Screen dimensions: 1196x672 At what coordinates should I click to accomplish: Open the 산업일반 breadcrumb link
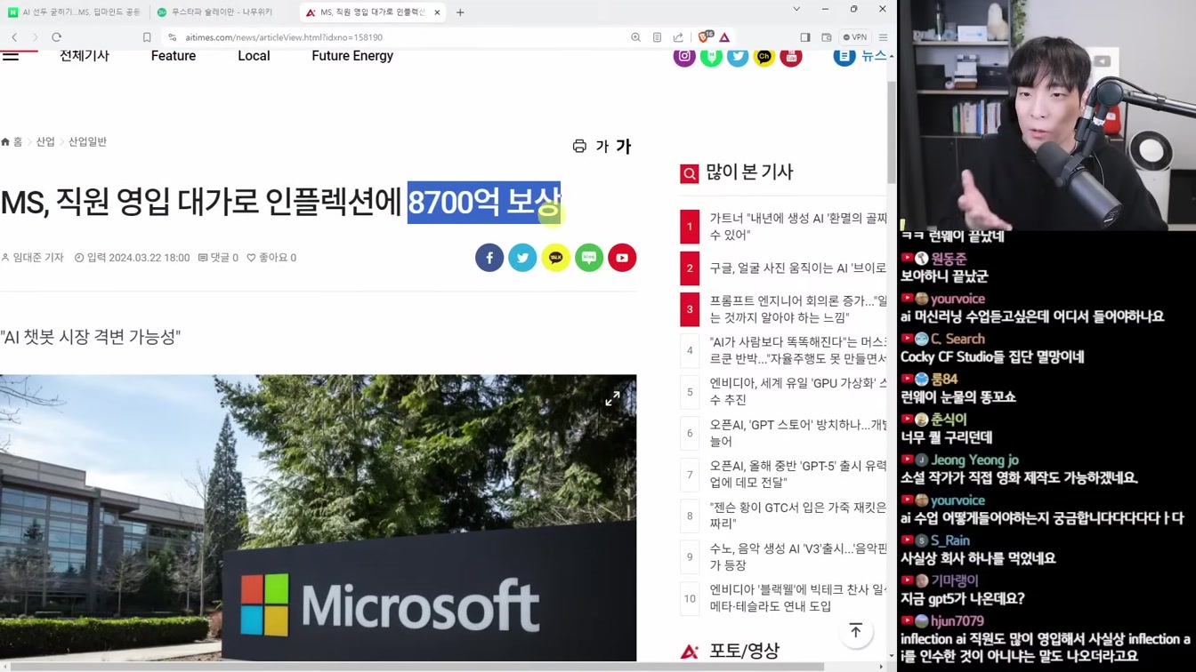pyautogui.click(x=87, y=142)
